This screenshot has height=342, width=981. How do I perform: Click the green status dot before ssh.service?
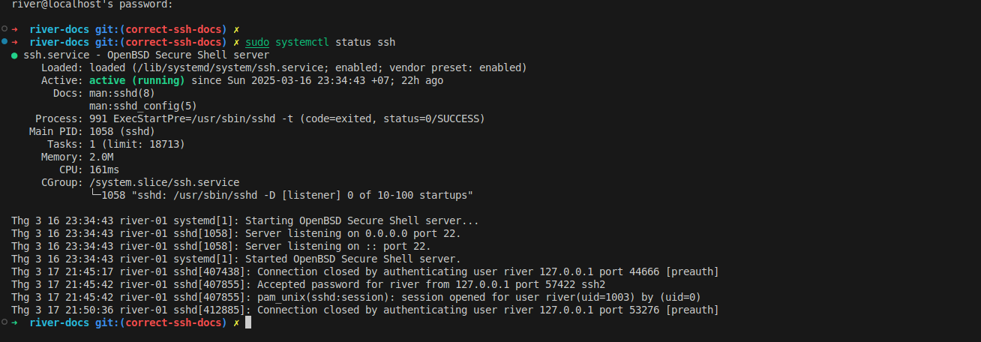(14, 55)
